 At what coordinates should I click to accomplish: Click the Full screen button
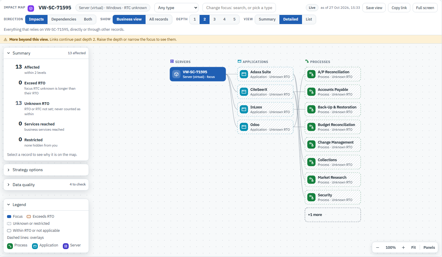(425, 8)
